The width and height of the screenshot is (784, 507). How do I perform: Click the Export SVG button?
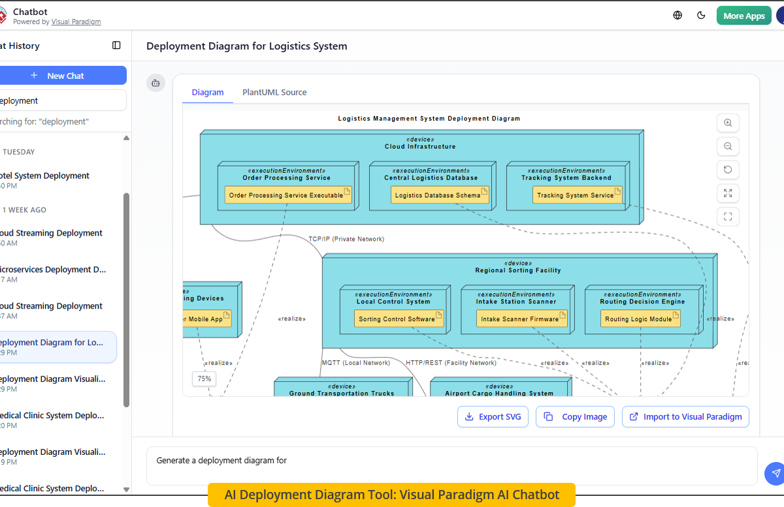(493, 416)
